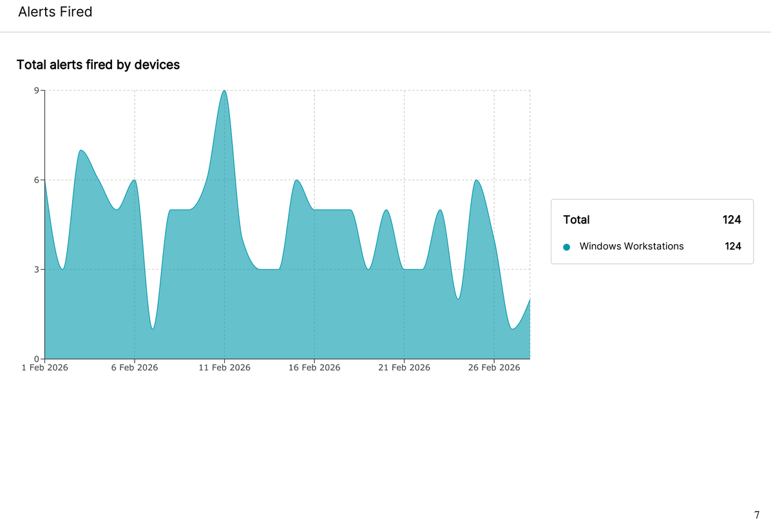Screen dimensions: 773x525
Task: Click the y-axis label 9
Action: click(37, 90)
